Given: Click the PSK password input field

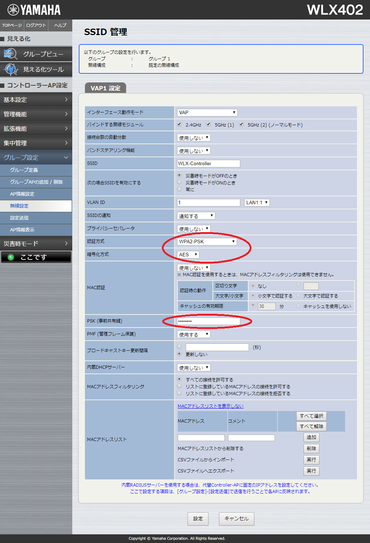Looking at the screenshot, I should point(208,321).
